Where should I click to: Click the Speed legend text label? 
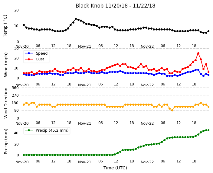point(42,53)
